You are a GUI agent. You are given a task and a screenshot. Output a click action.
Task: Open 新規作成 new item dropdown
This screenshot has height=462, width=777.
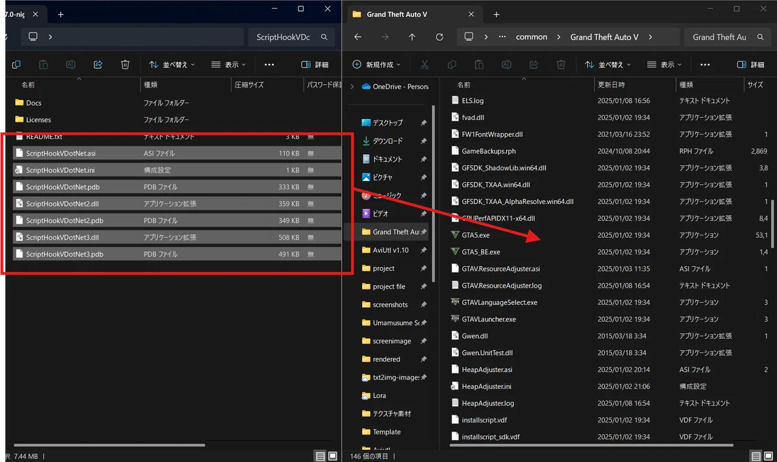point(376,65)
